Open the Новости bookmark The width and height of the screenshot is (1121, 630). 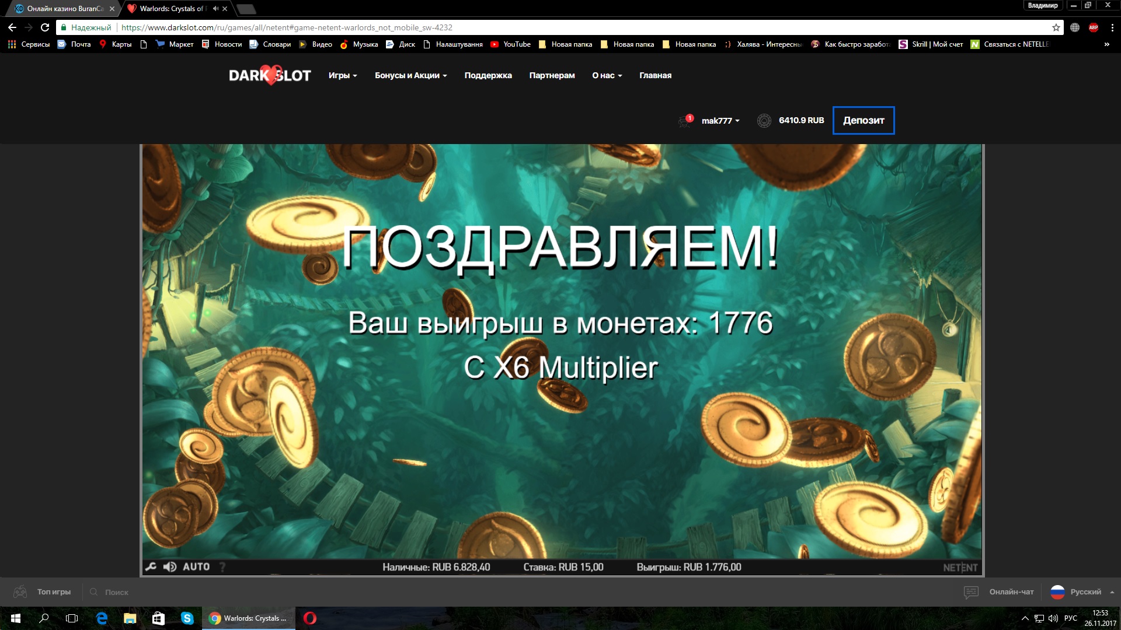pyautogui.click(x=221, y=44)
